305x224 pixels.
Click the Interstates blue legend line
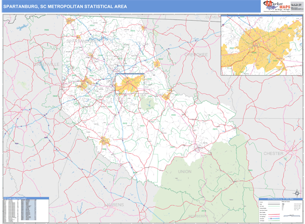coord(274,218)
